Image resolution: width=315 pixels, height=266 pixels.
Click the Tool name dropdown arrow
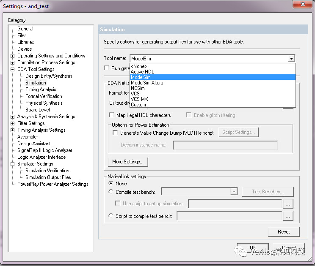tap(291, 59)
